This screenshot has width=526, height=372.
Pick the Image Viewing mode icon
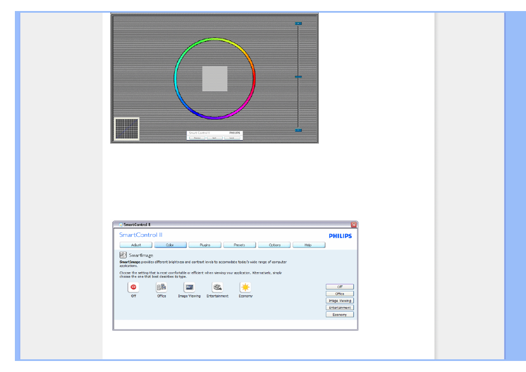point(189,287)
